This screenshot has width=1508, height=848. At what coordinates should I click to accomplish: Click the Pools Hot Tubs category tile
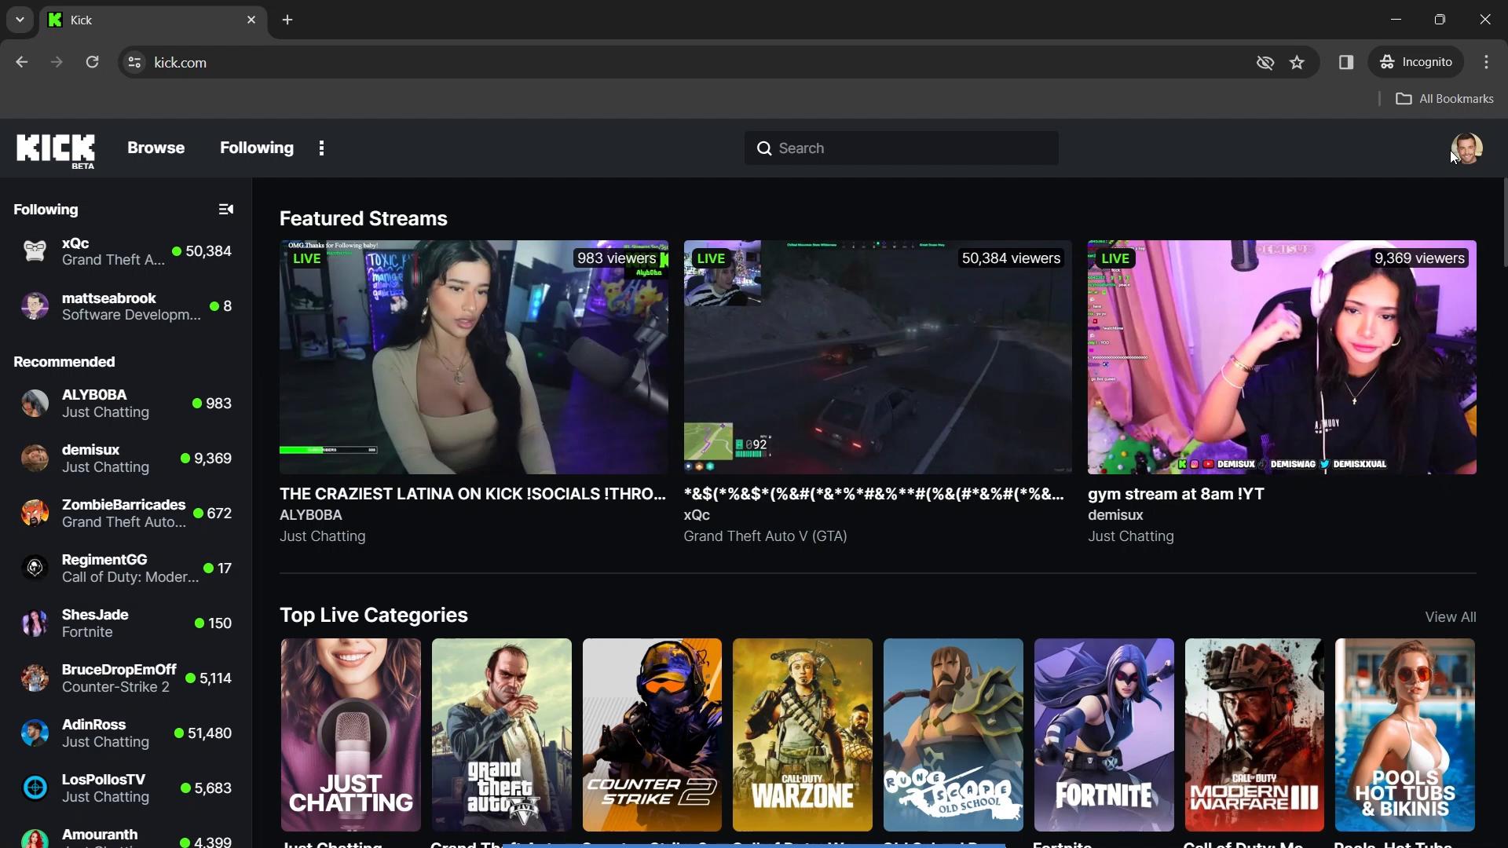(1404, 734)
